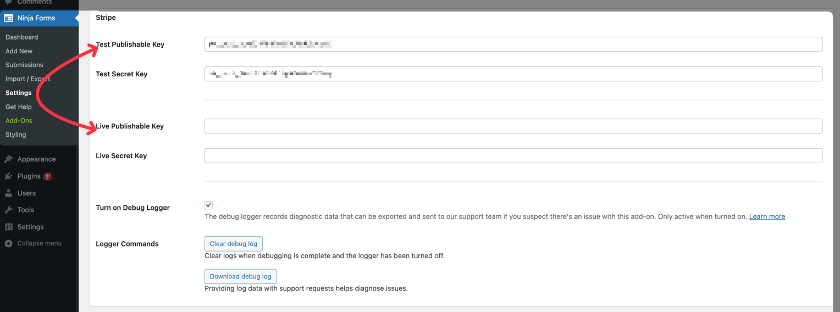
Task: Click the WordPress Settings sliders icon
Action: pos(8,227)
